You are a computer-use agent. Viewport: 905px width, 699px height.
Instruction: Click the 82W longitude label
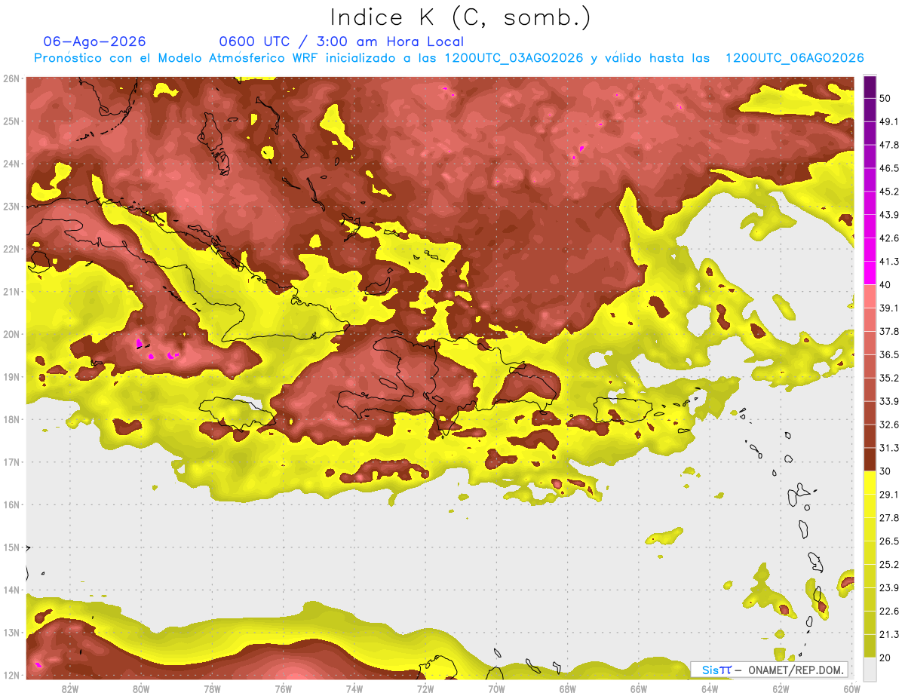pyautogui.click(x=69, y=688)
